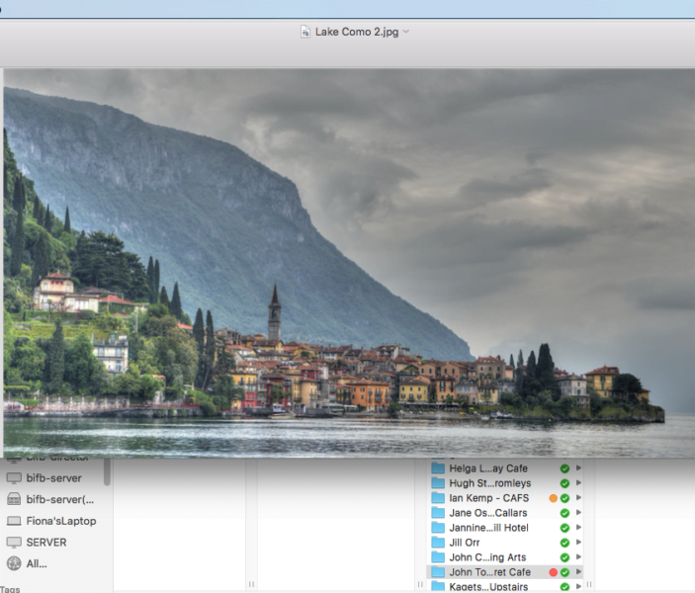Click the Helga L...ay Cafe folder icon
Screen dimensions: 695x593
[439, 468]
